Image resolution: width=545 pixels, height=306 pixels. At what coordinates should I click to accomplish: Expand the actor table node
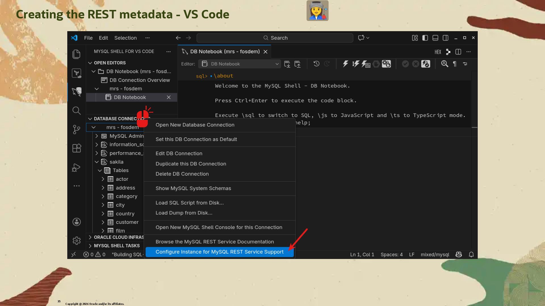point(103,179)
